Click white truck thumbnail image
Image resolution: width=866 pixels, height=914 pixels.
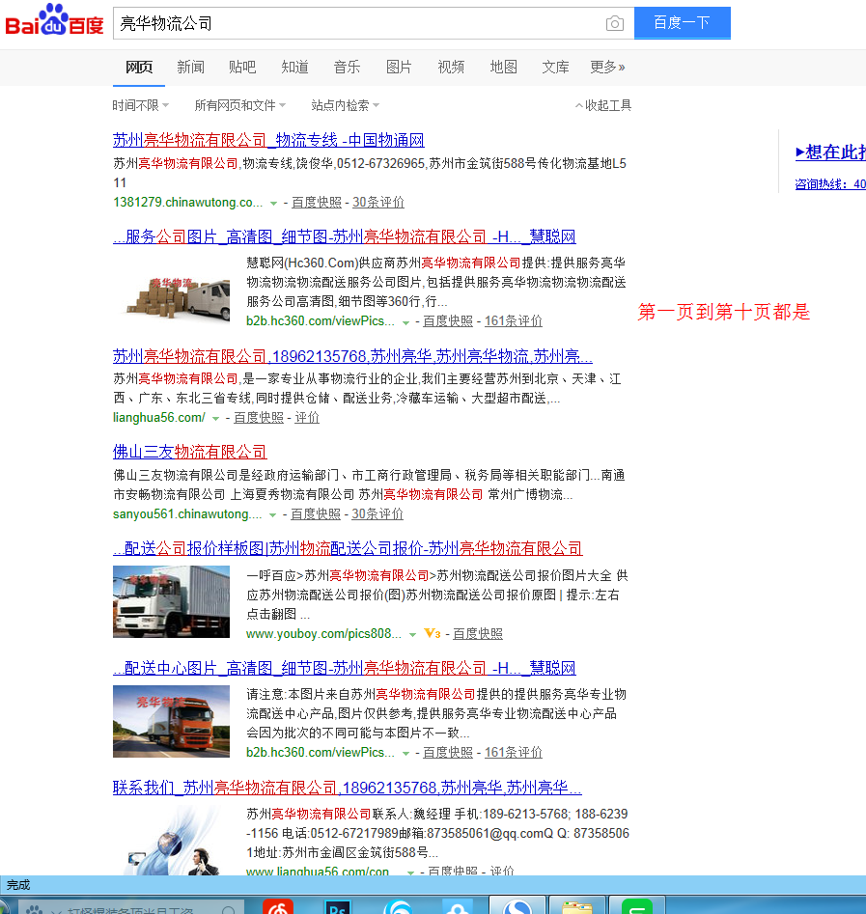click(x=171, y=601)
